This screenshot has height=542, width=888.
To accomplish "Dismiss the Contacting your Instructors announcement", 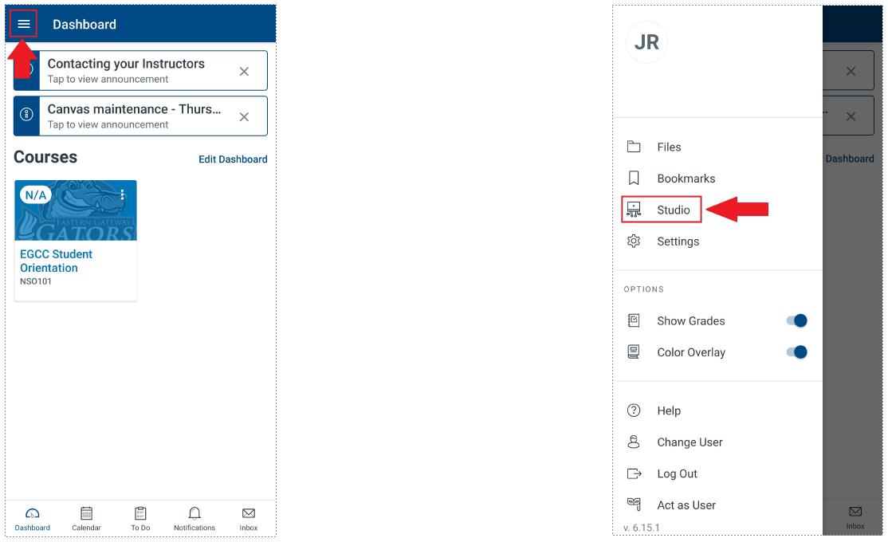I will 244,72.
